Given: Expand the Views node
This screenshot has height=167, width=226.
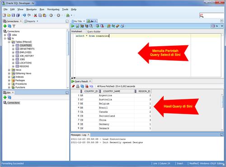Looking at the screenshot, I should tap(9, 70).
